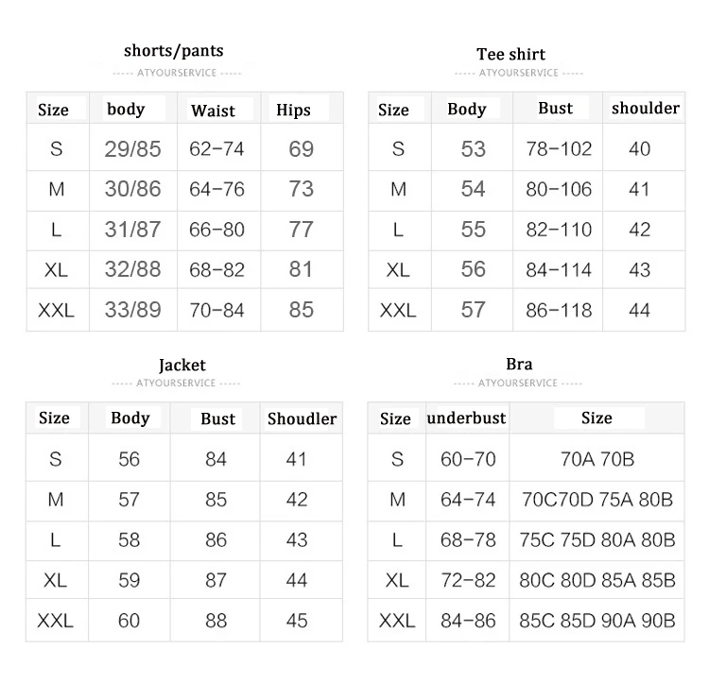Select the 75C 75D 80A 80B cell

(597, 539)
